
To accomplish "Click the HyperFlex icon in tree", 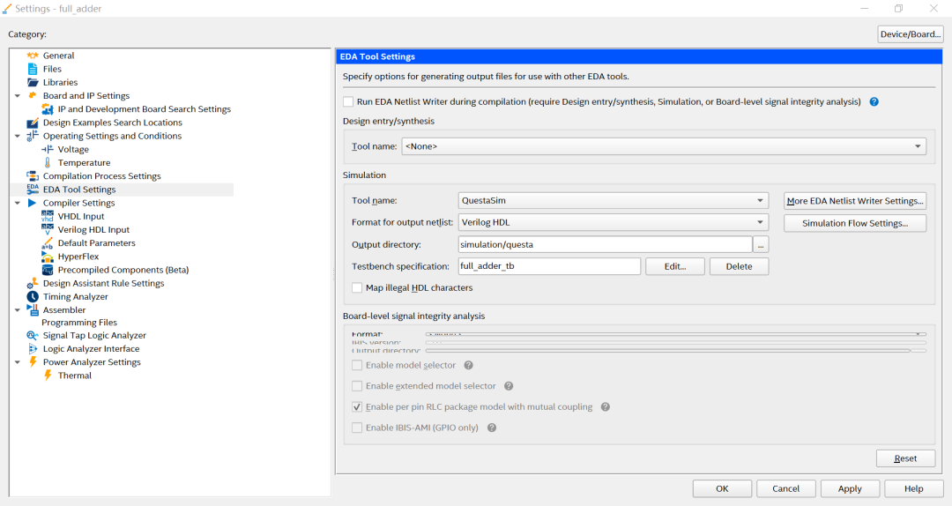I will point(48,257).
